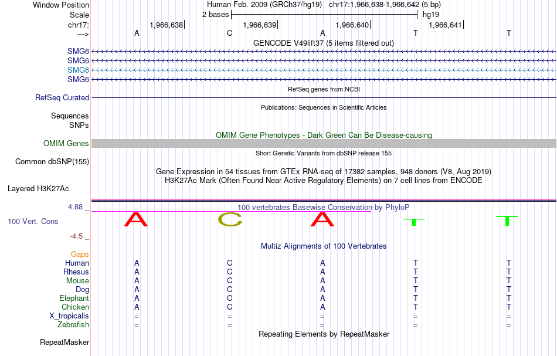The width and height of the screenshot is (557, 356).
Task: Click the OMIM Genes track label
Action: tap(66, 143)
